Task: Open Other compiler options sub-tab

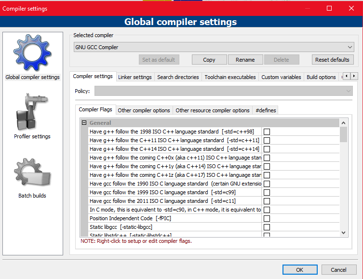Action: [x=144, y=110]
